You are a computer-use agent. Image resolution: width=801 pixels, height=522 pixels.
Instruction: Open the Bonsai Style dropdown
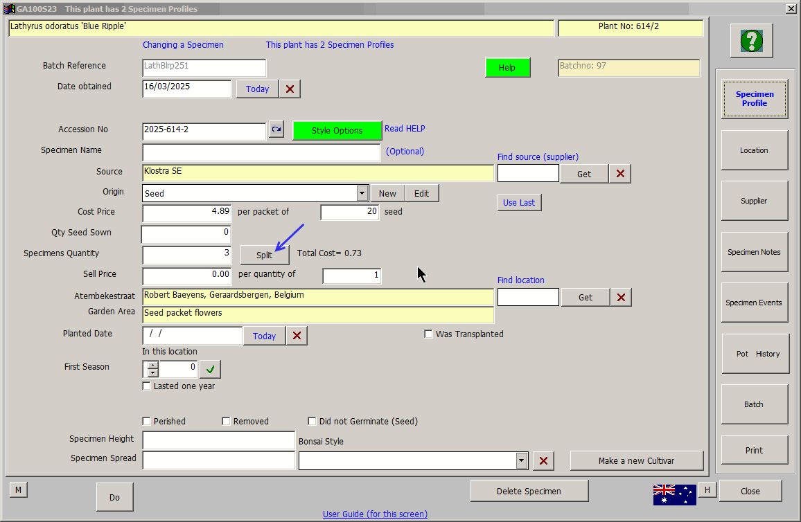[522, 461]
